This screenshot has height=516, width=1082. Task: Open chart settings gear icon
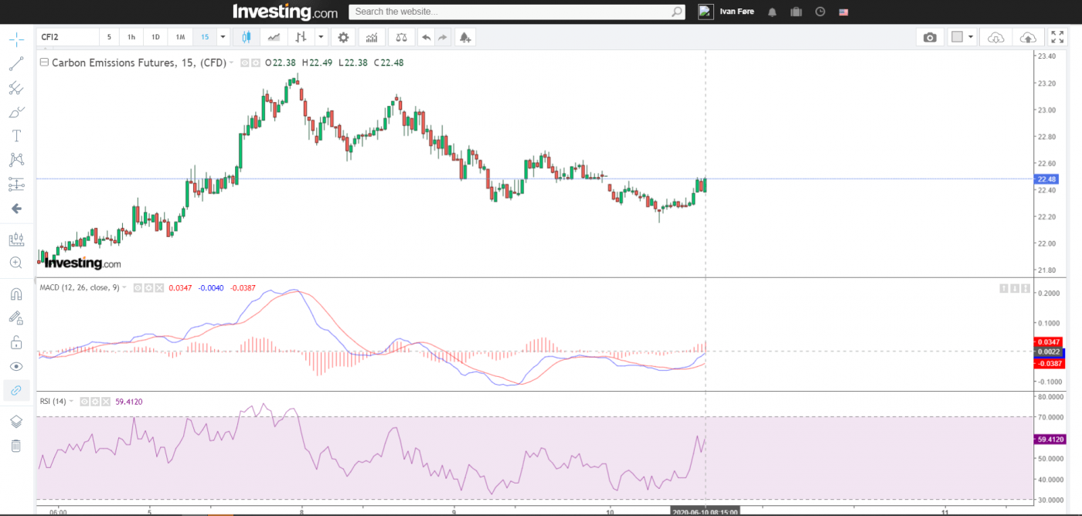pos(343,37)
